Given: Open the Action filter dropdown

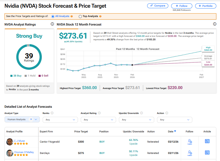Looking at the screenshot, I should pos(174,120).
